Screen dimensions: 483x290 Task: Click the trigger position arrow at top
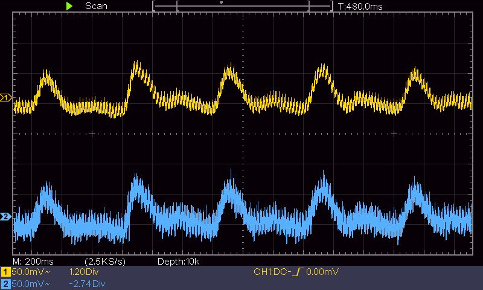coord(221,3)
